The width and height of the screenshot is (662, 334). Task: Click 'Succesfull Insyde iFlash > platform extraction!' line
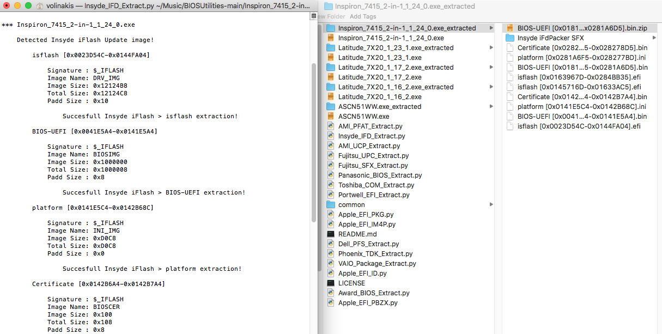click(152, 269)
